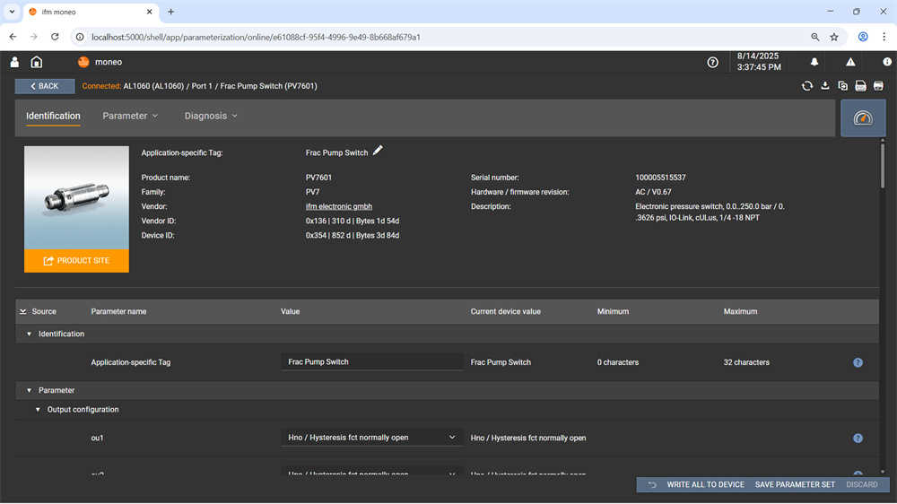Collapse the Identification group
Viewport: 897px width, 504px height.
30,335
